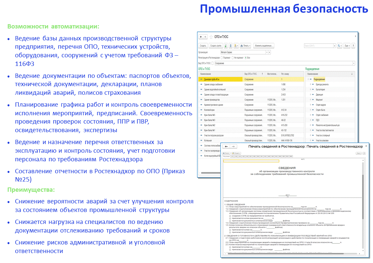
Task: Open help ? in the Ростехнадзор print window
Action: pyautogui.click(x=363, y=153)
